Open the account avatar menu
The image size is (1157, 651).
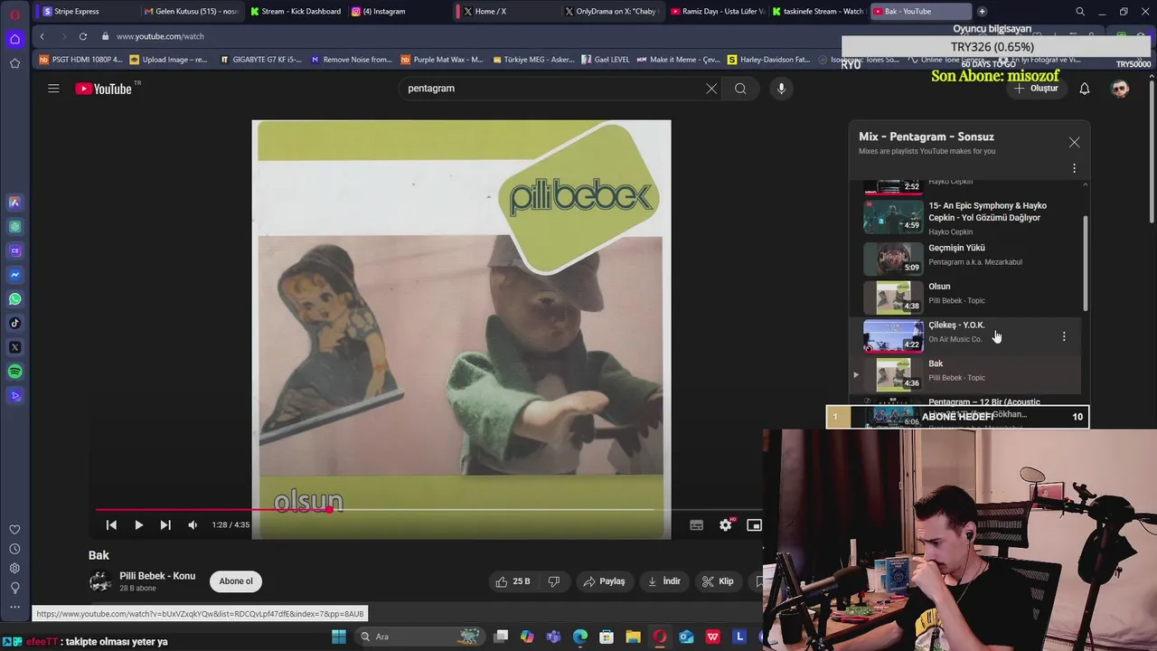(x=1120, y=89)
